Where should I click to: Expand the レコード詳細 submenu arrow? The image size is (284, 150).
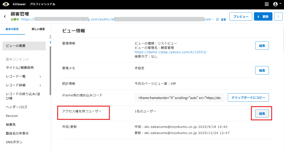[40, 85]
